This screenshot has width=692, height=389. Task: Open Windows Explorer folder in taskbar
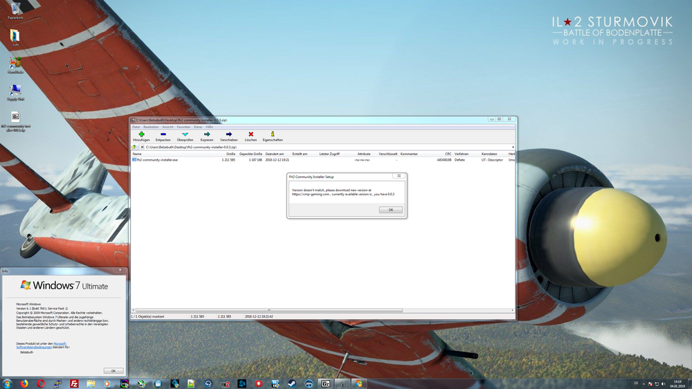tap(91, 383)
